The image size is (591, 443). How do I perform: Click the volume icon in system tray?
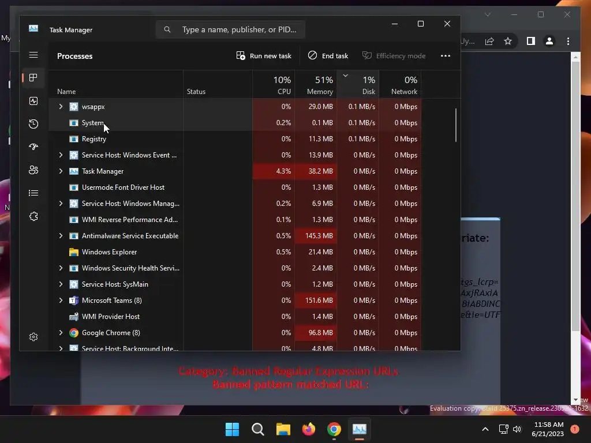(x=517, y=429)
